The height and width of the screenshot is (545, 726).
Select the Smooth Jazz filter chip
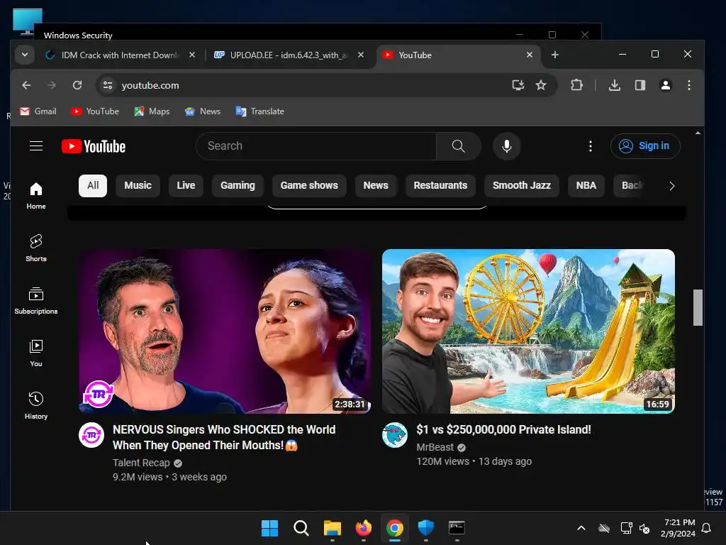pos(521,185)
